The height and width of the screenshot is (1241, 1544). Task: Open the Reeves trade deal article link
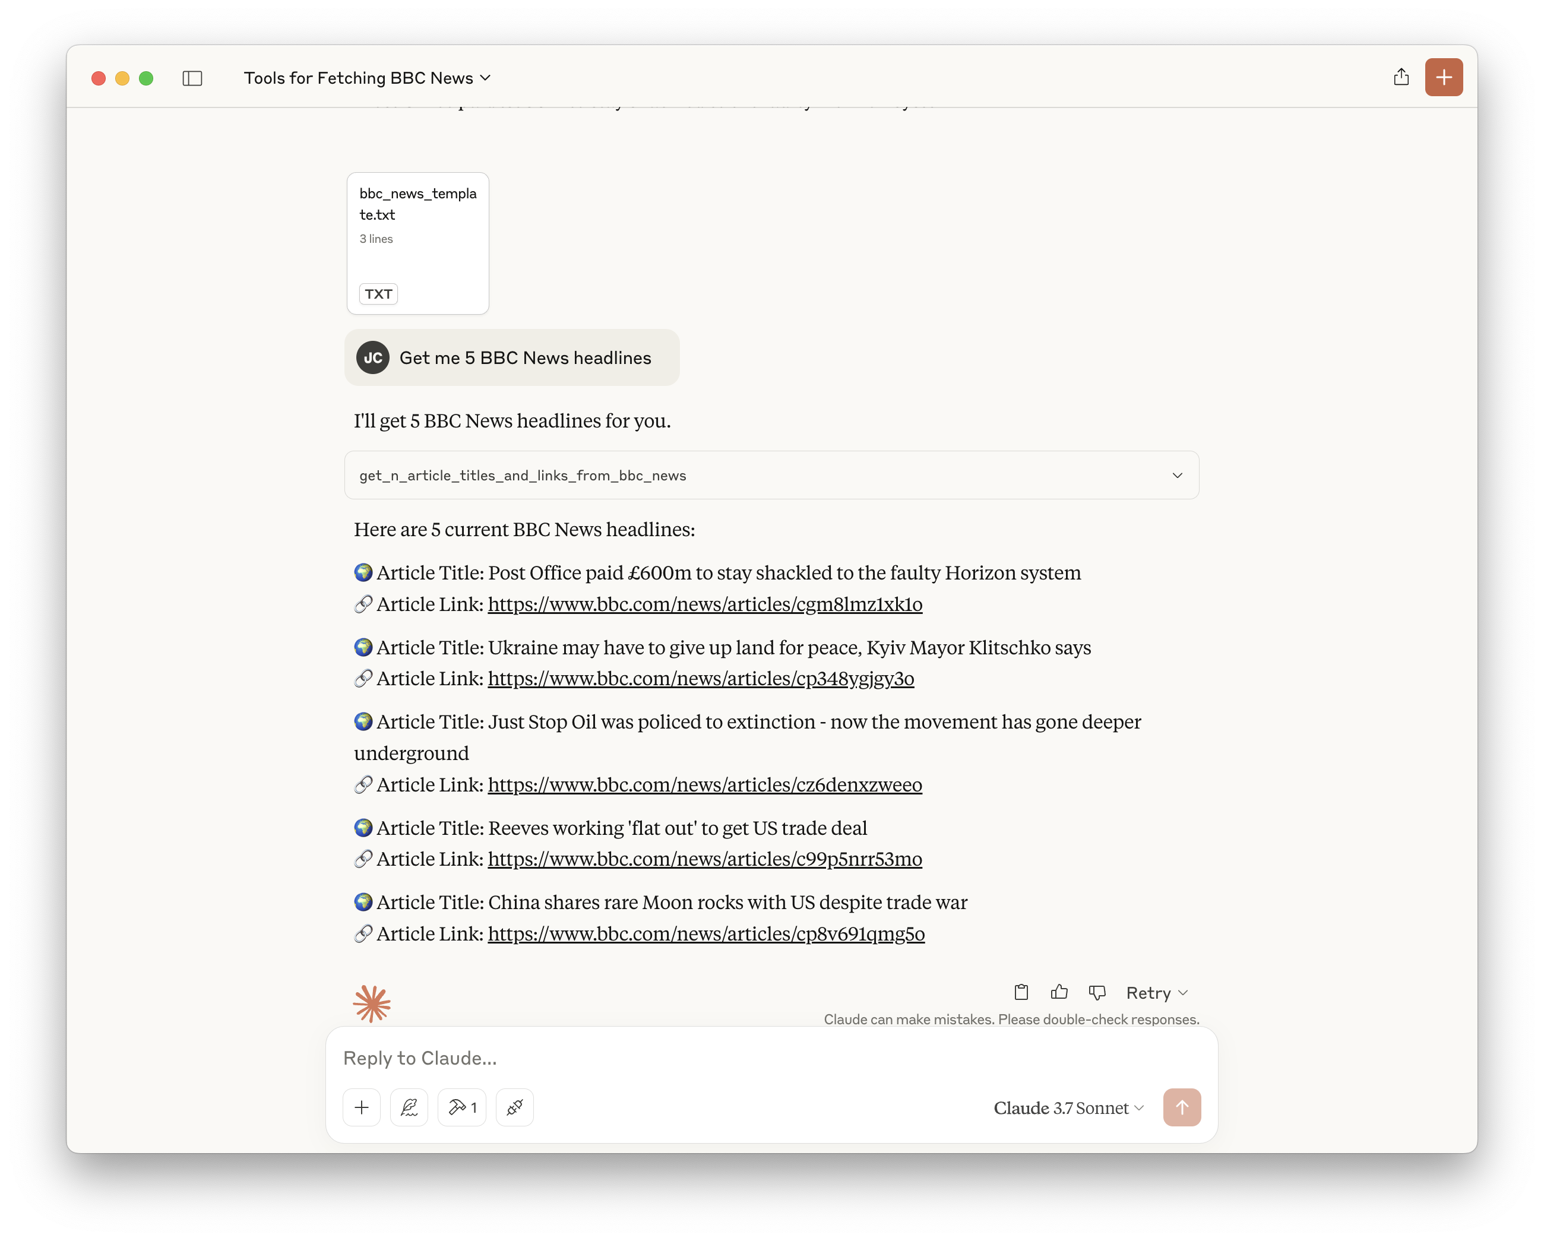705,859
